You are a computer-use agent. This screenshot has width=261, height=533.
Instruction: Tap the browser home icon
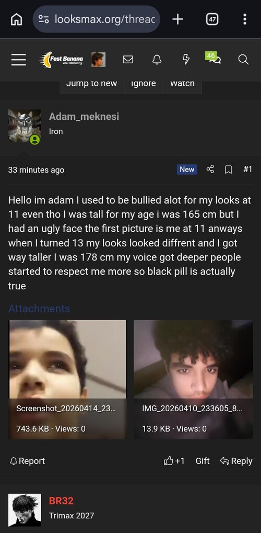(x=17, y=20)
